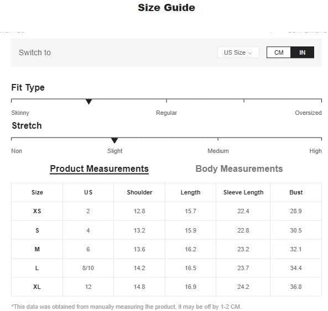Select the IN unit toggle
The width and height of the screenshot is (328, 311).
pyautogui.click(x=302, y=52)
